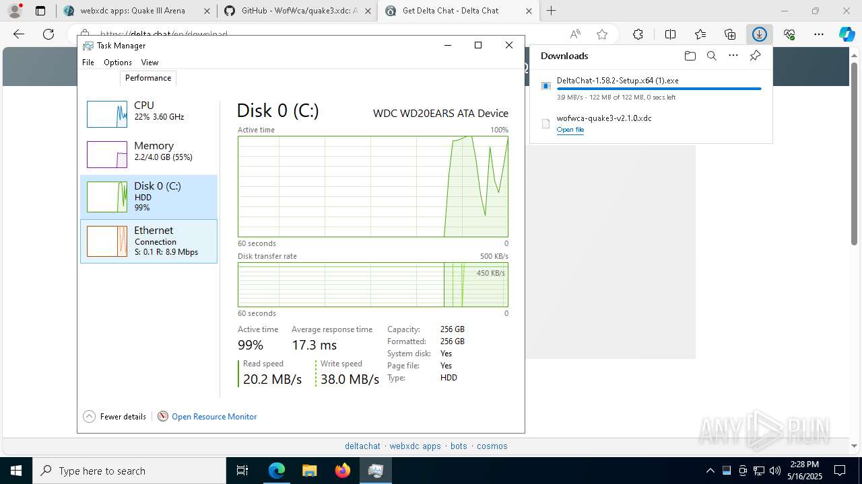The width and height of the screenshot is (862, 484).
Task: Open Task Manager File menu
Action: click(x=88, y=63)
